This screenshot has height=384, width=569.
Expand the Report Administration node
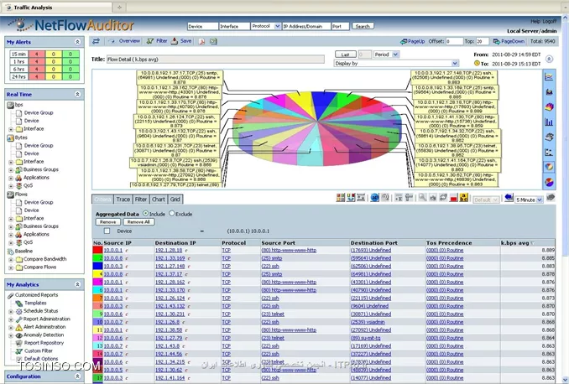tap(11, 319)
